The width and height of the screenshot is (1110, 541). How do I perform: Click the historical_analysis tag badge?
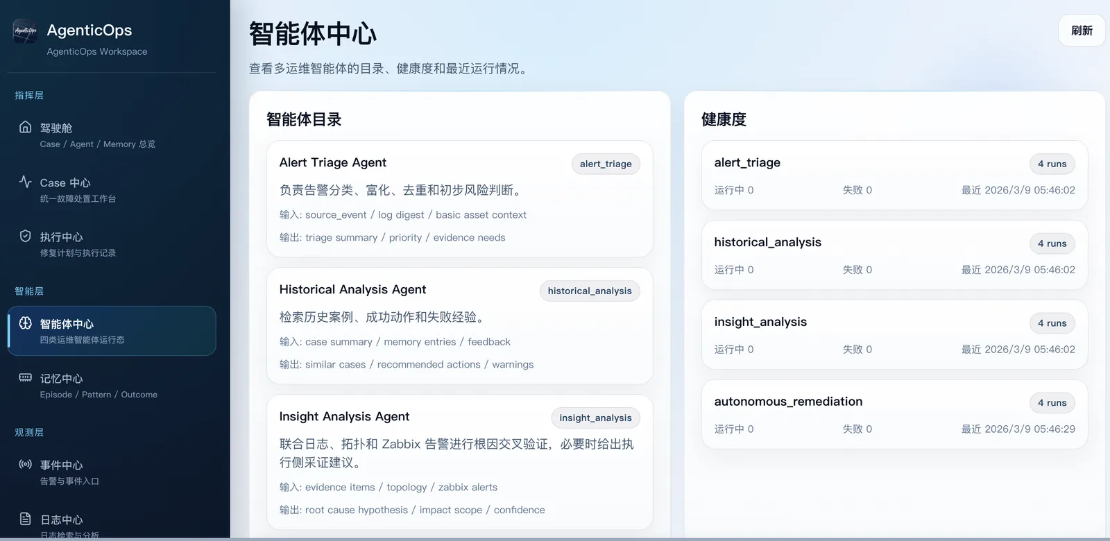click(590, 291)
